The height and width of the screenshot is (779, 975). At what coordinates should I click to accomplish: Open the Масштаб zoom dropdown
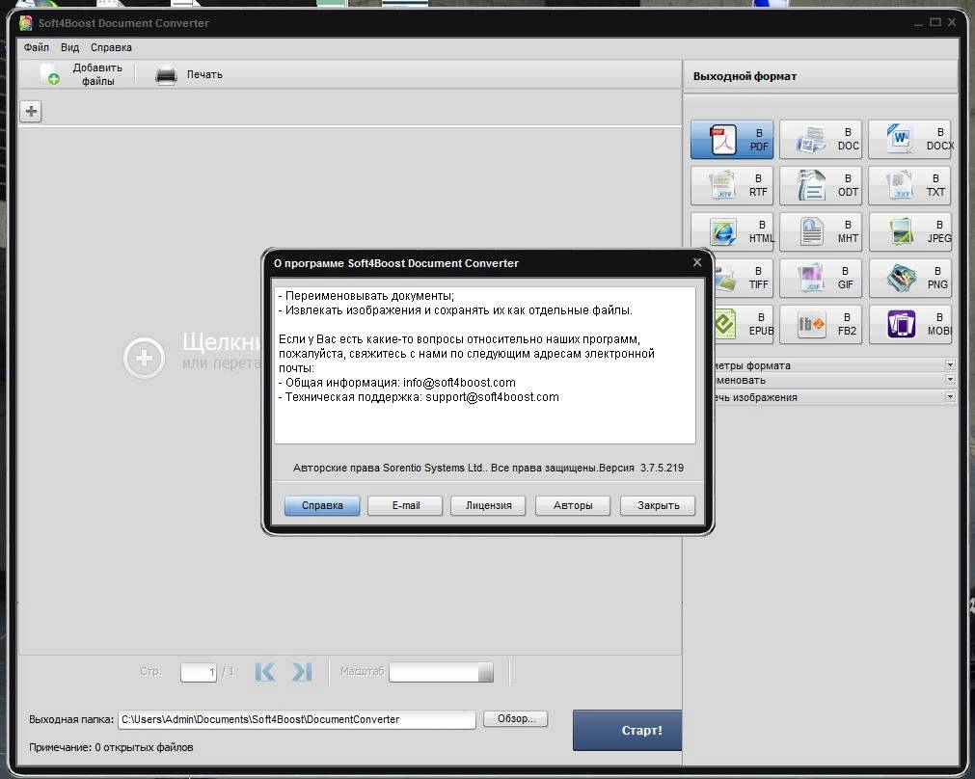(486, 672)
